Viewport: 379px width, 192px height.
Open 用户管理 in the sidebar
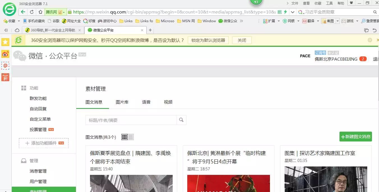(38, 182)
